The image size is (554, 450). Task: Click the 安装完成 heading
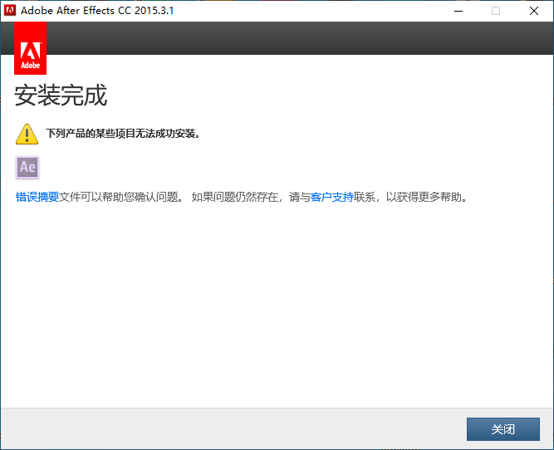coord(61,95)
